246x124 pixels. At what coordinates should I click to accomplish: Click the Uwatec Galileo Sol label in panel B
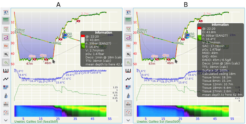(x=158, y=121)
